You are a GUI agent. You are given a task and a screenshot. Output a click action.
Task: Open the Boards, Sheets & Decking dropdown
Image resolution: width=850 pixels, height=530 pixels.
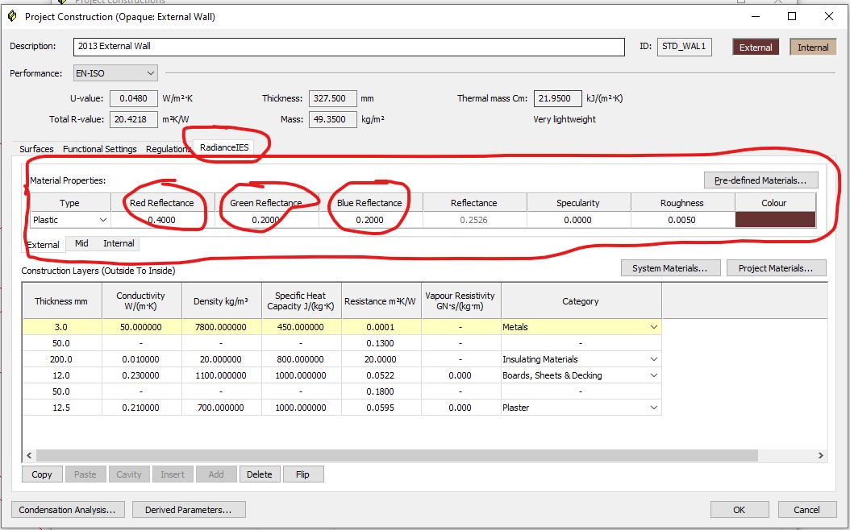pyautogui.click(x=654, y=375)
